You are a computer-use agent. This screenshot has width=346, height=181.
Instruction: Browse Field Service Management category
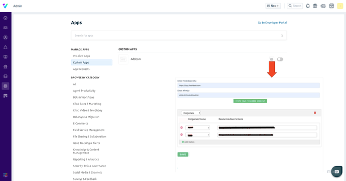point(89,130)
